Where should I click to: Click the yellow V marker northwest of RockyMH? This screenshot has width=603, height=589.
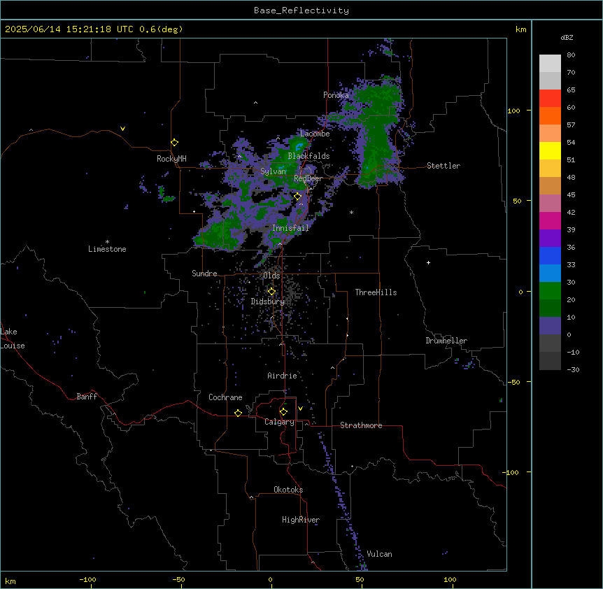122,129
